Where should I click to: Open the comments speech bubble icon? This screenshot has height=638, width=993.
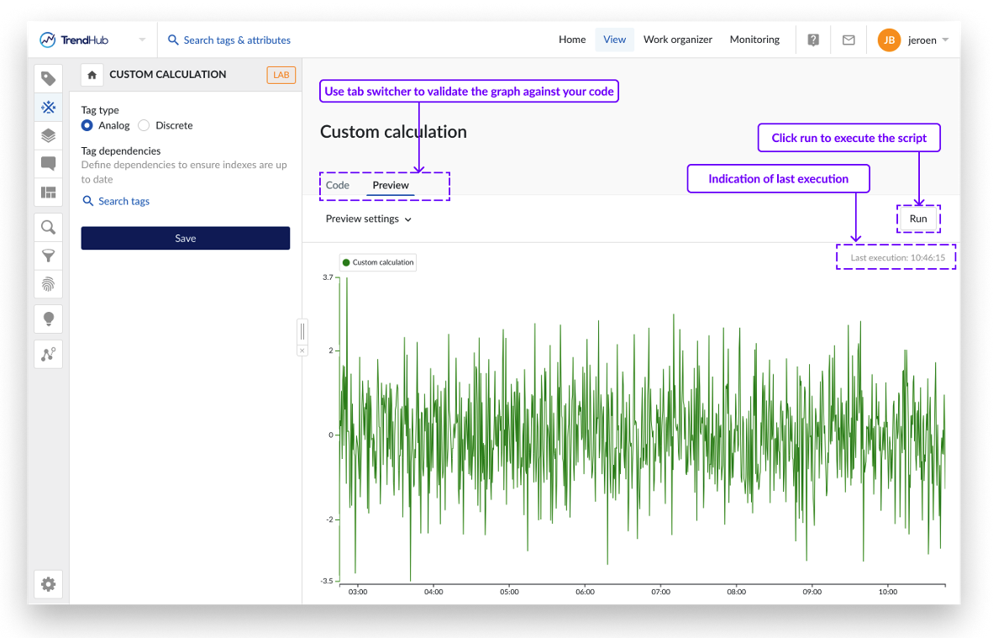[x=49, y=164]
